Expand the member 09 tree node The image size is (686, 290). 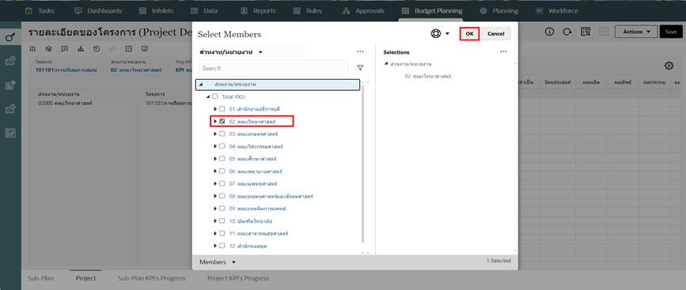tap(214, 209)
